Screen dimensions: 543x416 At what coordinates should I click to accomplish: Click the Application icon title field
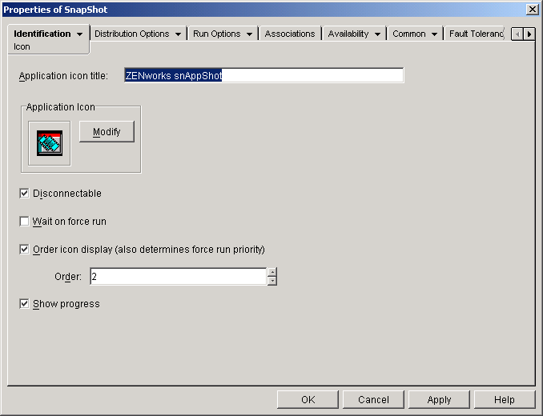pyautogui.click(x=263, y=75)
